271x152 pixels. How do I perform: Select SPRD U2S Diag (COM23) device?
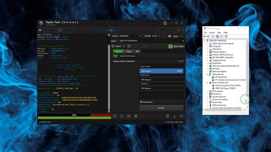pyautogui.click(x=225, y=88)
